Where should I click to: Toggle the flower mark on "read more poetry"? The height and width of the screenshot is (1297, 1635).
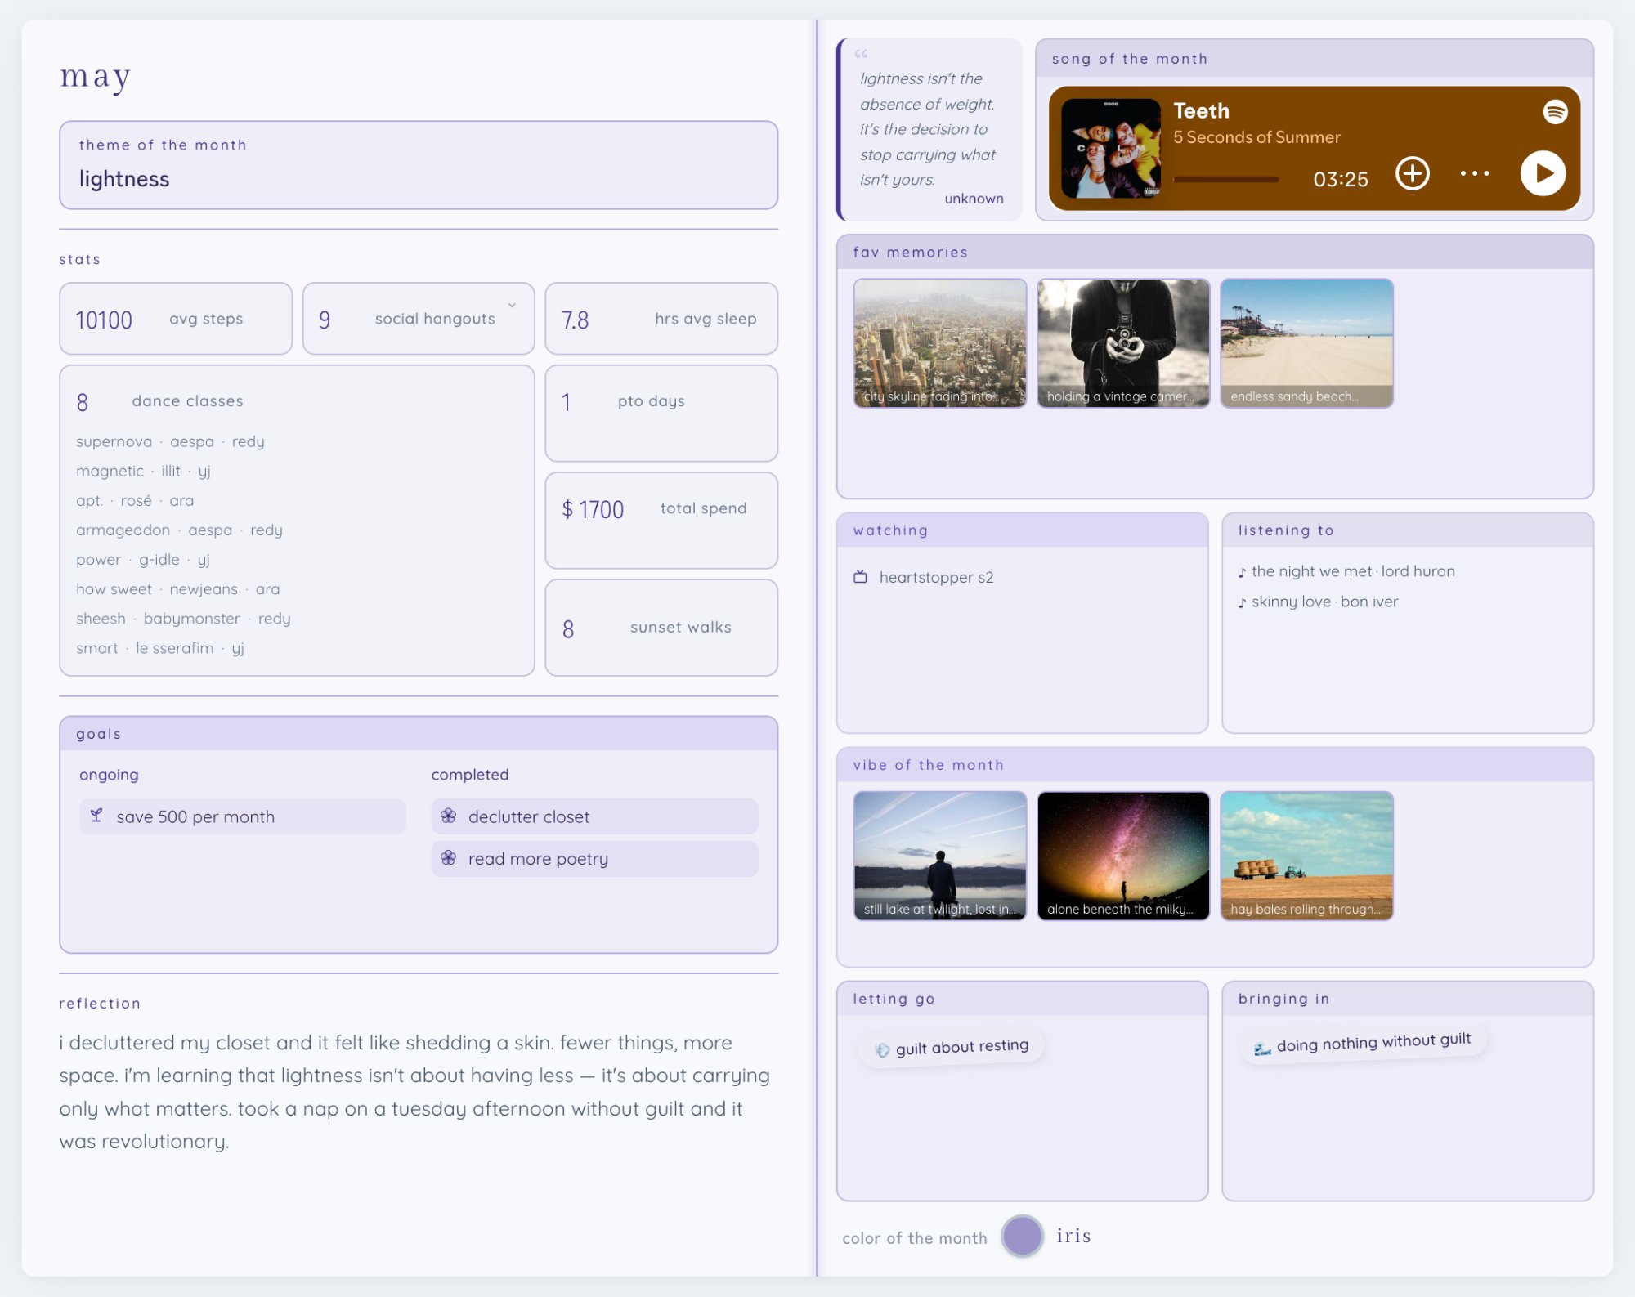[x=448, y=859]
